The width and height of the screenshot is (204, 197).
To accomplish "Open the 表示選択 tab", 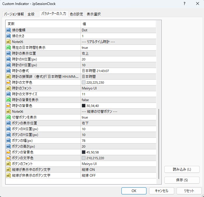I will coord(94,14).
